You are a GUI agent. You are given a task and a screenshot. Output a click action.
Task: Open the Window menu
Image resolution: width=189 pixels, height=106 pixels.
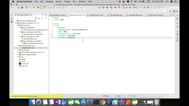(82, 1)
